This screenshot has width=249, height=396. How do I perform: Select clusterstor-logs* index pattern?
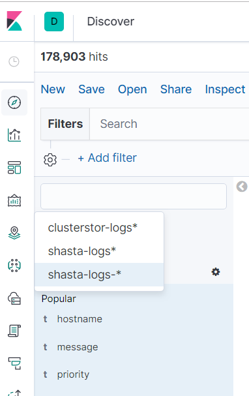[x=99, y=228]
